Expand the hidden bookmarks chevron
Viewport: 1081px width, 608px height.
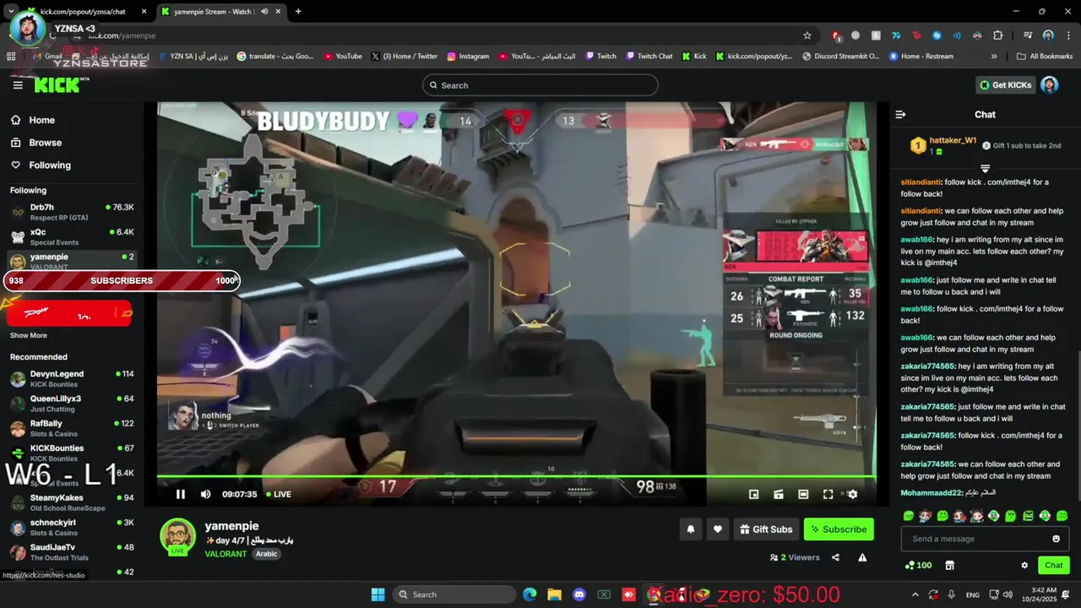click(x=994, y=57)
